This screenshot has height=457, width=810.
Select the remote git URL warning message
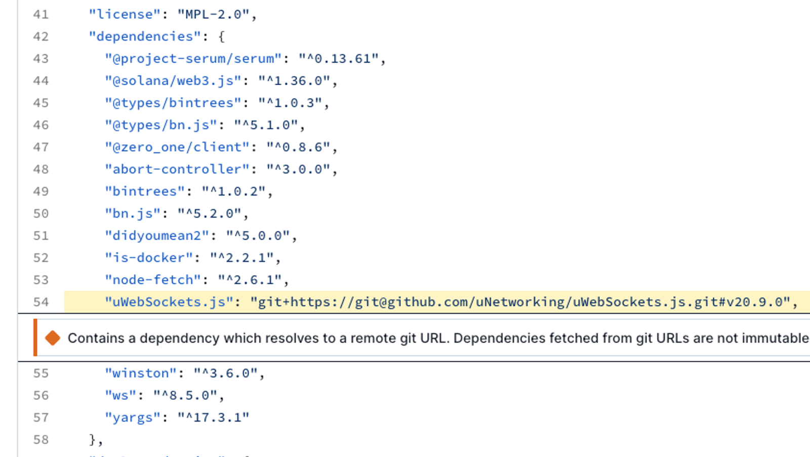point(438,338)
